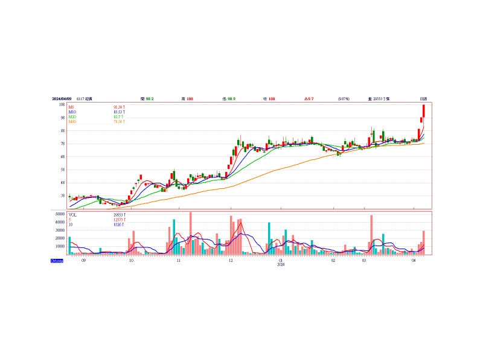
Task: Click the 10-day volume average legend label
Action: pyautogui.click(x=70, y=224)
